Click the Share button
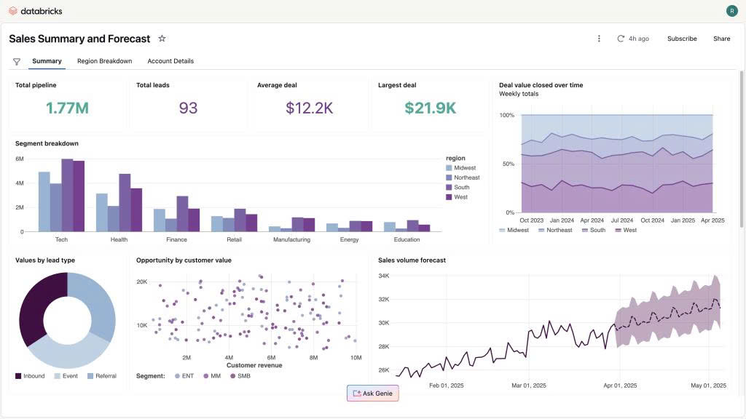Screen dimensions: 746x419 [721, 38]
